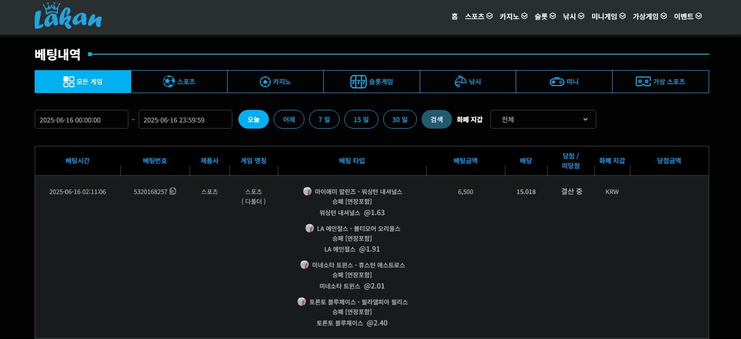Expand the 스포츠 top menu dropdown
This screenshot has width=741, height=339.
click(x=478, y=16)
